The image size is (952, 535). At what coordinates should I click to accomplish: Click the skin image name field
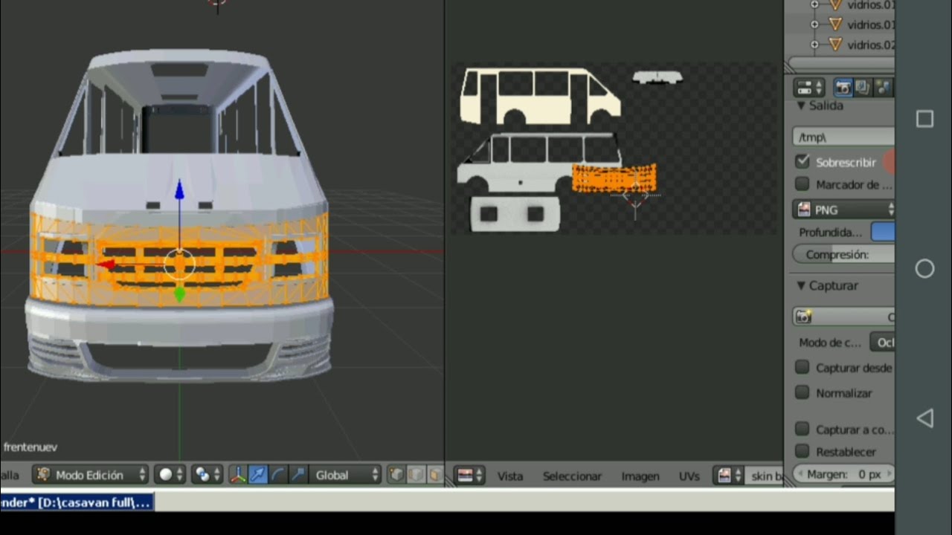click(765, 476)
